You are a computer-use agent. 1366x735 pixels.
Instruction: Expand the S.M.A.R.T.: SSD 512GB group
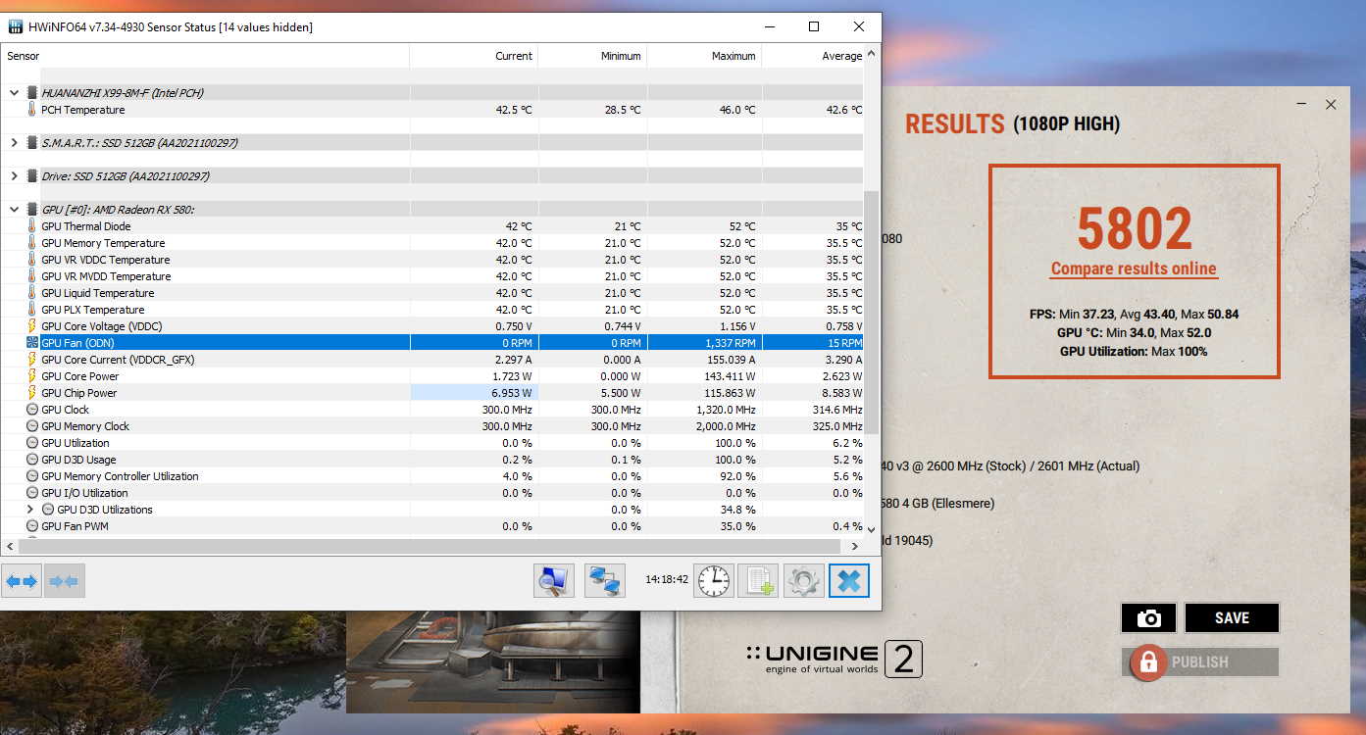click(14, 143)
